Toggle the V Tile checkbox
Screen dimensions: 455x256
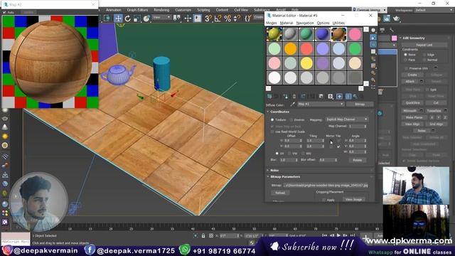(338, 146)
